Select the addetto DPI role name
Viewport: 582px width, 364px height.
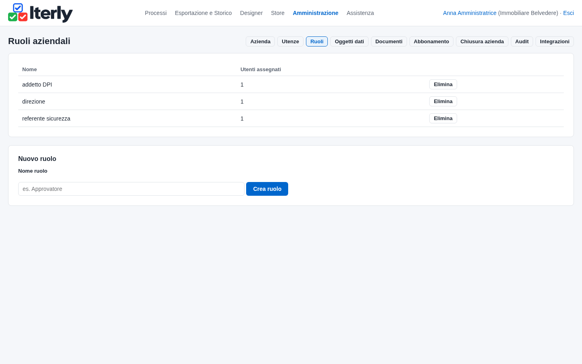(x=37, y=85)
